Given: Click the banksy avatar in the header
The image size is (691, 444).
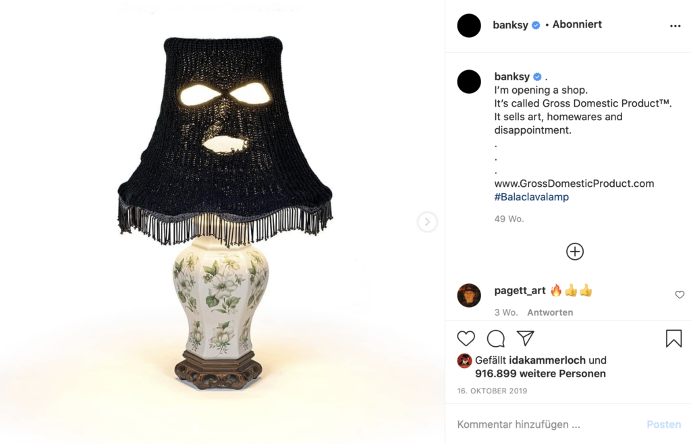Looking at the screenshot, I should pos(469,25).
